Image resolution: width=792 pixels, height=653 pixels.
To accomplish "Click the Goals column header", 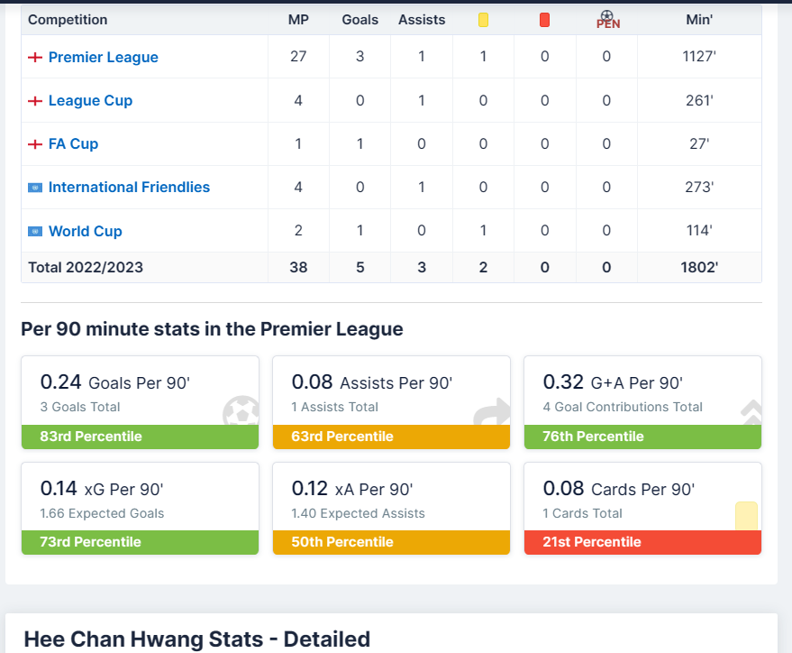I will pyautogui.click(x=360, y=20).
